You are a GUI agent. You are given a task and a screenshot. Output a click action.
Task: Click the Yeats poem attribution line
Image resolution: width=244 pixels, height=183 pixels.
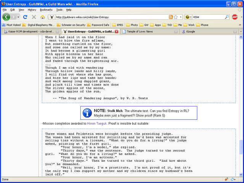point(100,98)
